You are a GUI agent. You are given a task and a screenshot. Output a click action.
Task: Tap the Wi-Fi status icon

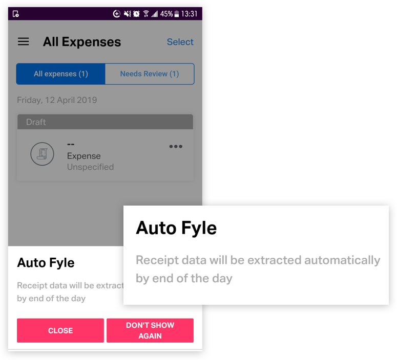point(146,14)
